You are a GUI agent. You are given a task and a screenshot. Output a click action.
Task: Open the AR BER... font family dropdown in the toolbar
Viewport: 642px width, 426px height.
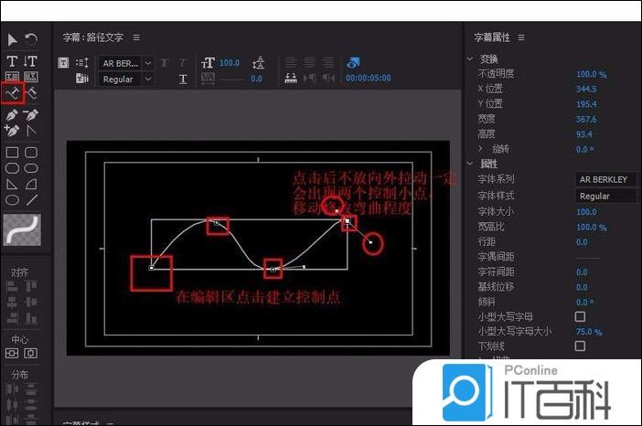[126, 63]
